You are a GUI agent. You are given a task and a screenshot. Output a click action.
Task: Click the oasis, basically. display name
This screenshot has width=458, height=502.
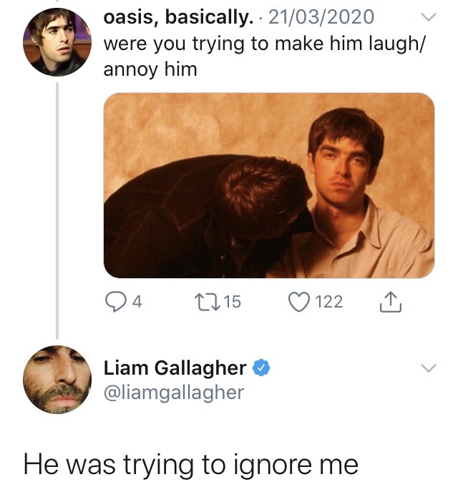[x=178, y=17]
